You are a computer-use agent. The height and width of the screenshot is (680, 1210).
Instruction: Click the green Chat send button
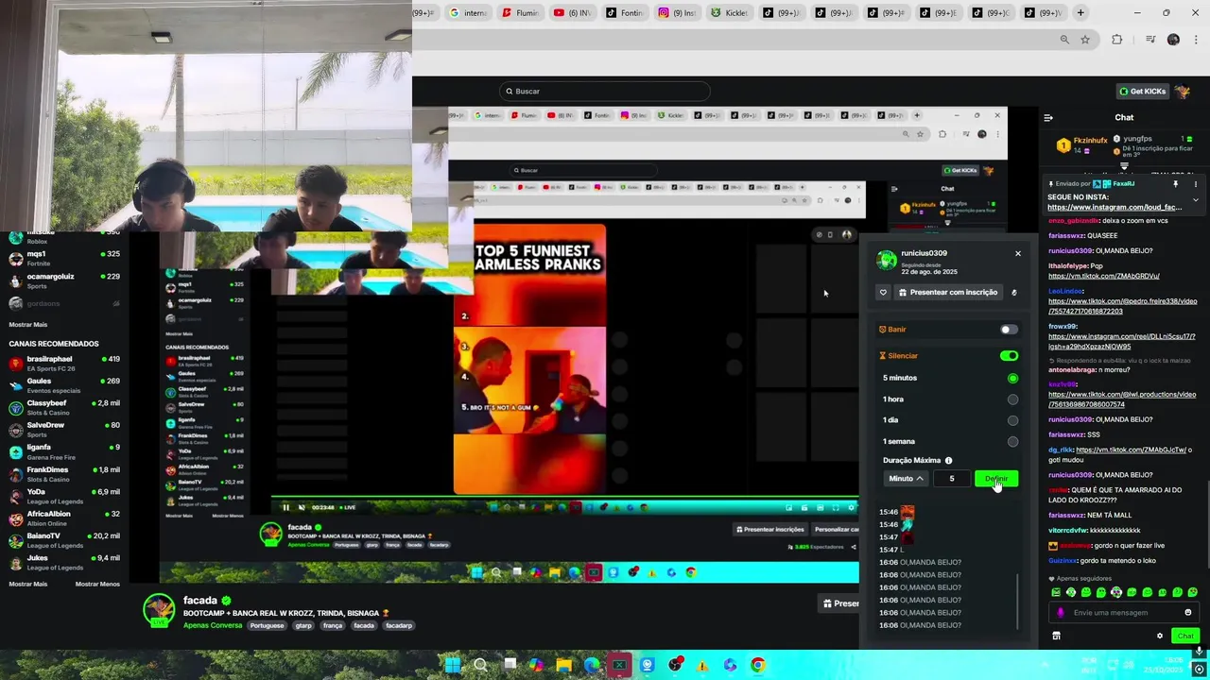[1185, 636]
